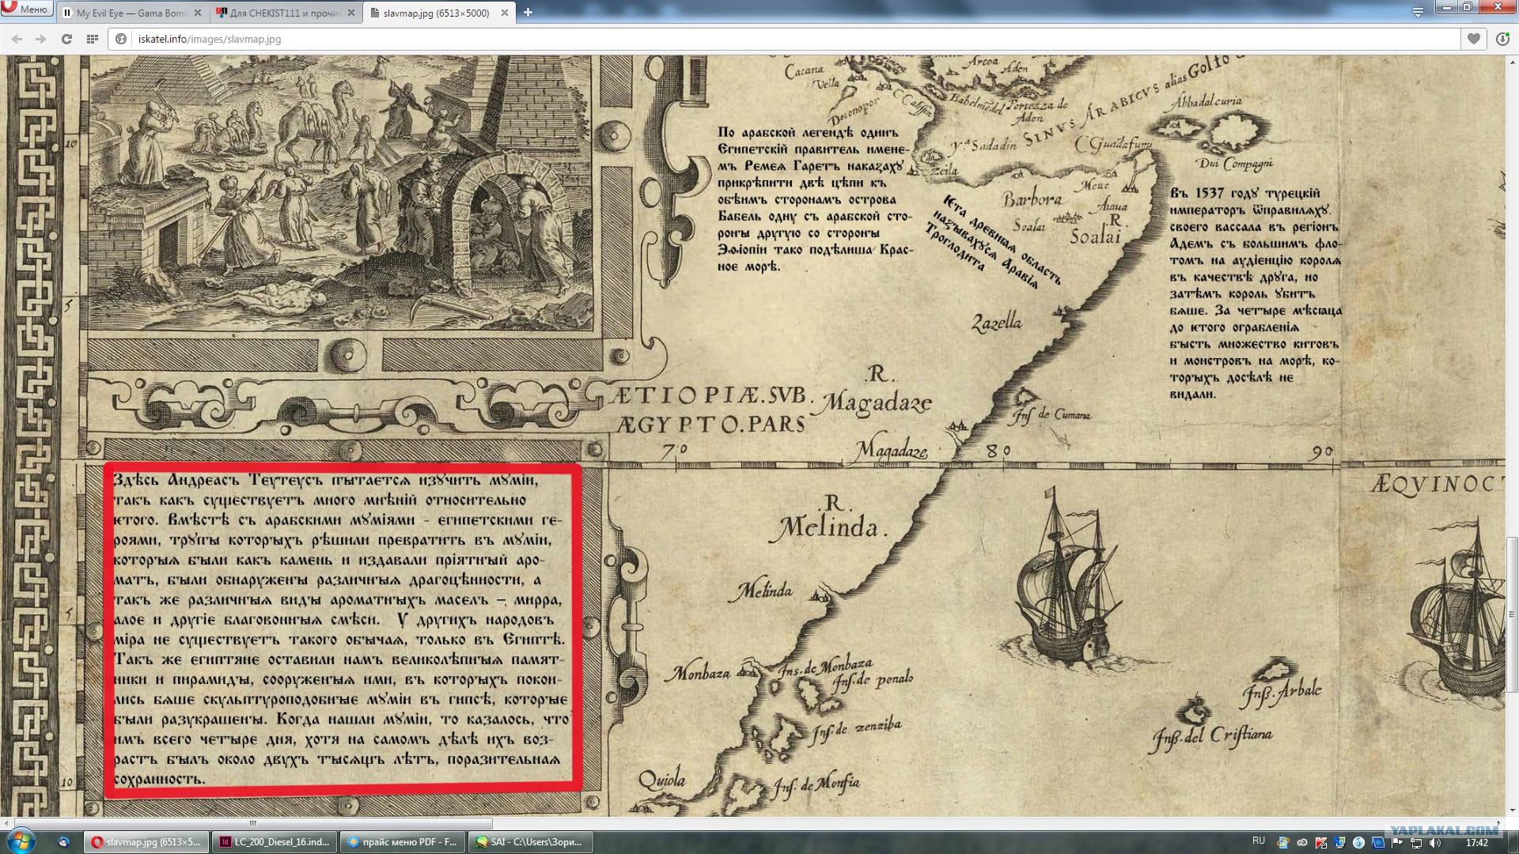Click the Ins. de Cumana label
This screenshot has height=854, width=1519.
pyautogui.click(x=1051, y=414)
